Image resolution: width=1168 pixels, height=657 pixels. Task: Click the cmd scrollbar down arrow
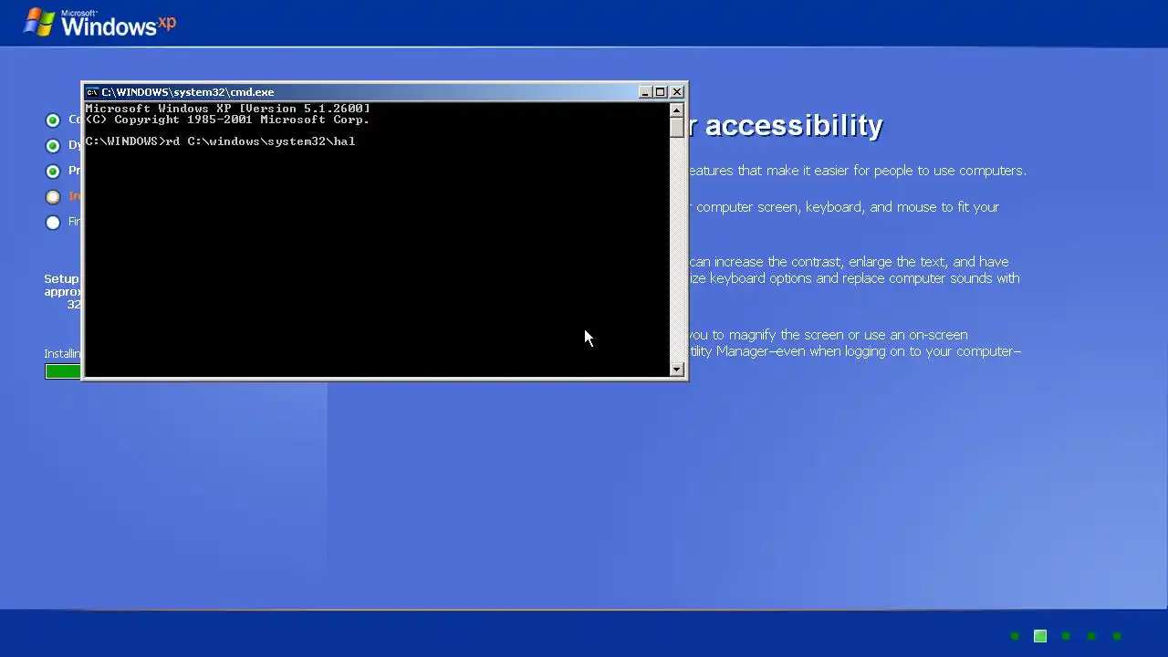point(676,369)
